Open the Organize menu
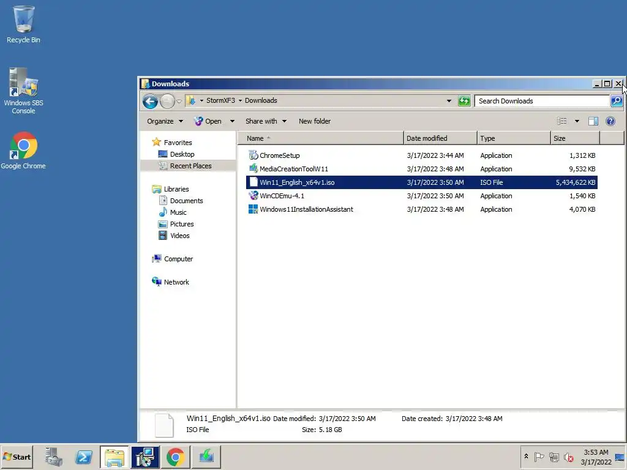Image resolution: width=627 pixels, height=470 pixels. point(165,121)
